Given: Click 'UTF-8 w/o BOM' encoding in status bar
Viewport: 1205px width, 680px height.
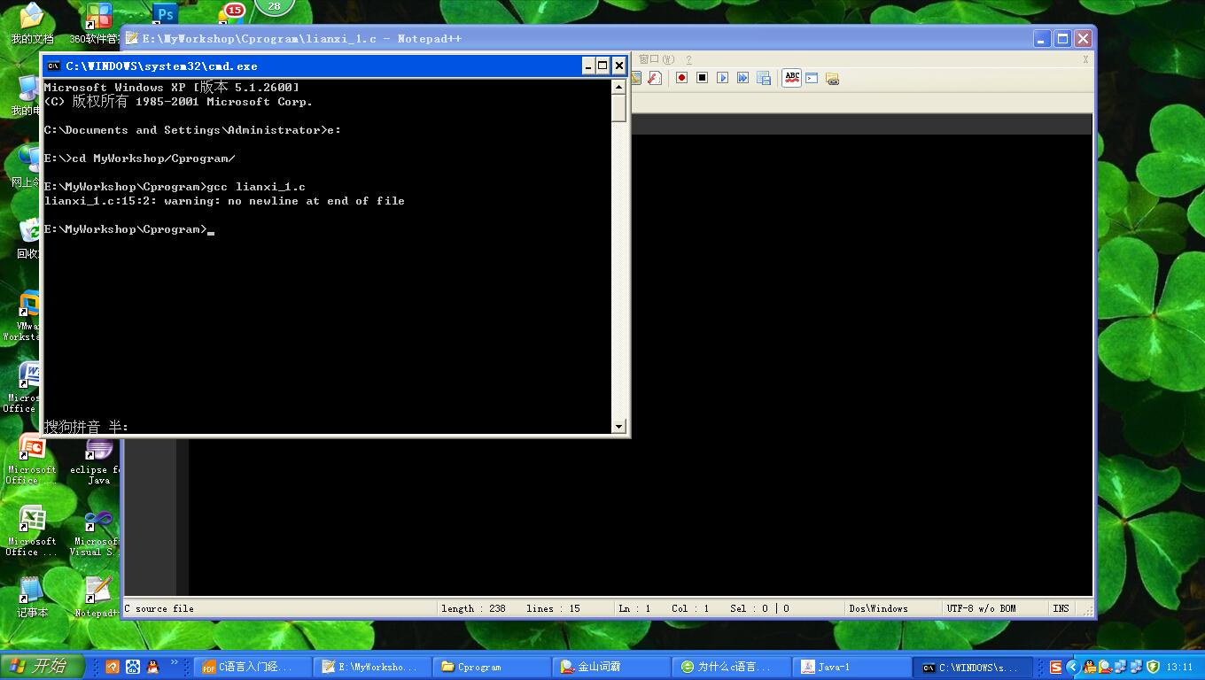Looking at the screenshot, I should tap(981, 608).
